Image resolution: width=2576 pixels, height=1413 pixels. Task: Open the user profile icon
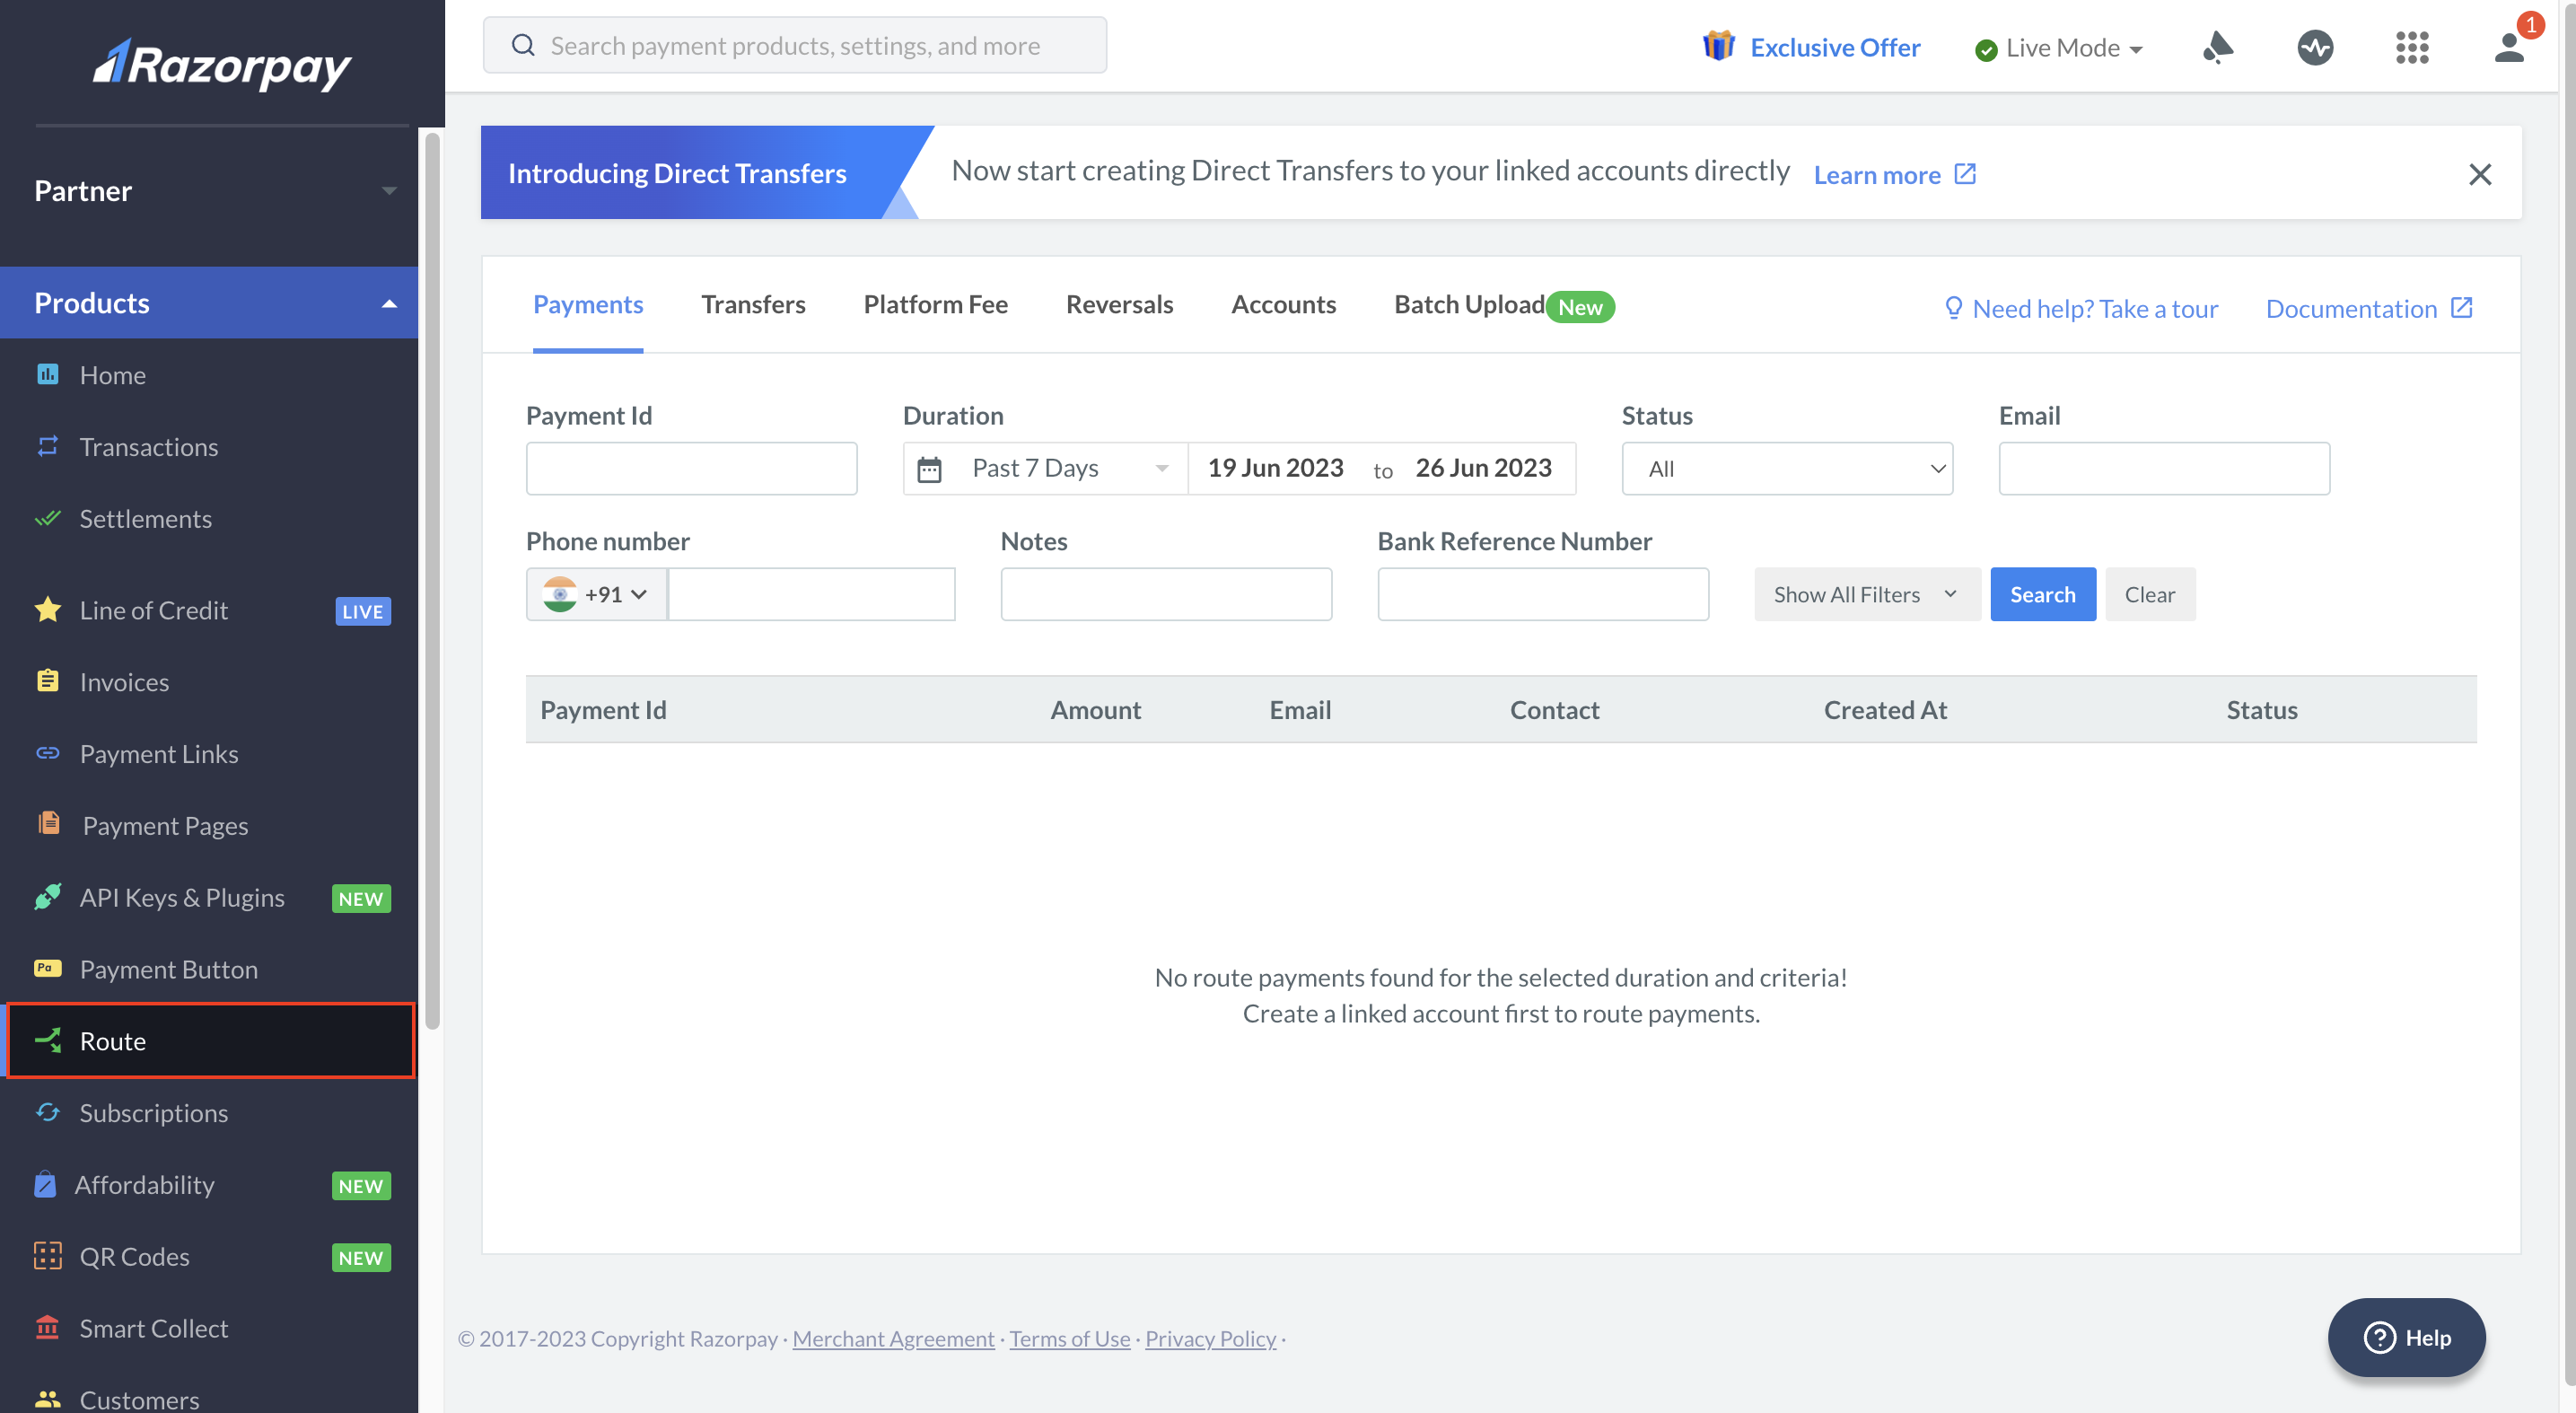(2509, 47)
